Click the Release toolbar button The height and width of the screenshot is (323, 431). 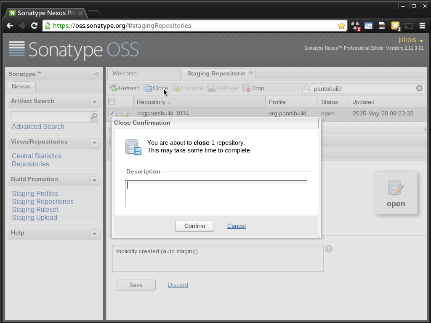coord(223,88)
